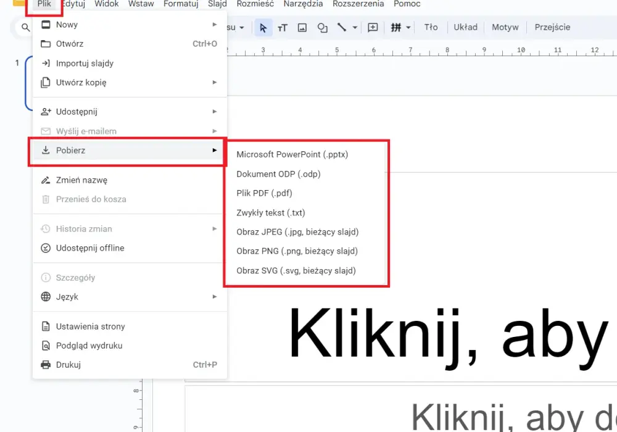The height and width of the screenshot is (432, 617).
Task: Click the copy icon beside Utwórz kopię
Action: tap(46, 83)
